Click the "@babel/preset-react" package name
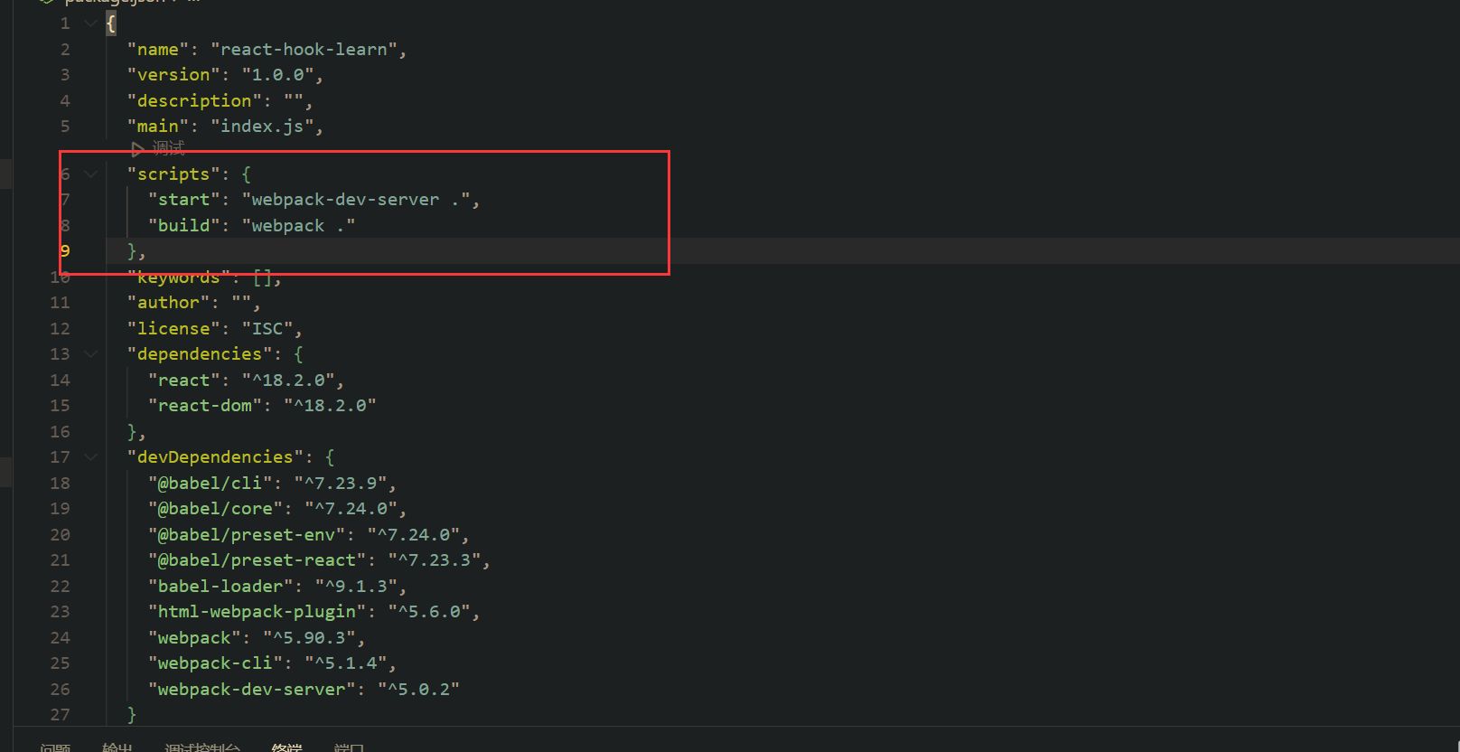This screenshot has width=1460, height=752. 257,560
